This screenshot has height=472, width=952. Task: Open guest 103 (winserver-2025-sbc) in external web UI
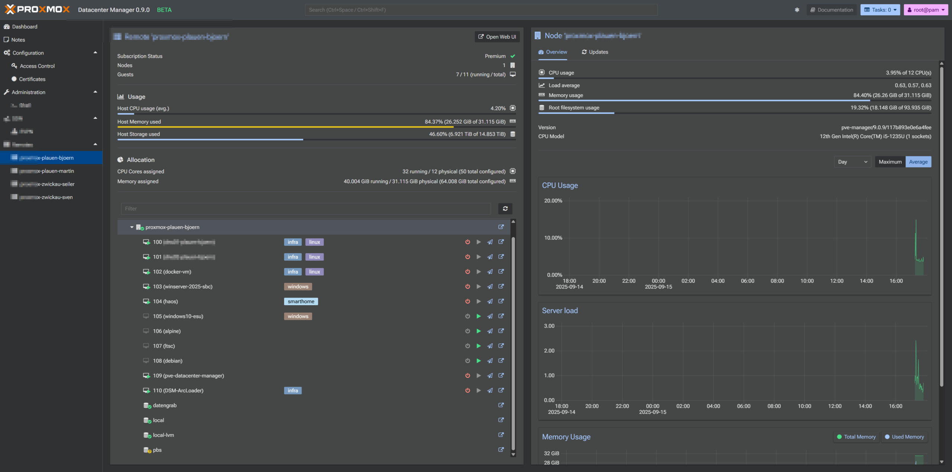pos(501,286)
